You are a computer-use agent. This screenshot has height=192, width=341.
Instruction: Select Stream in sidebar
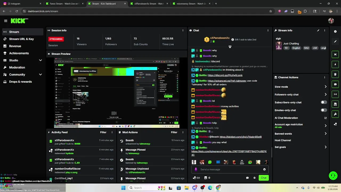(x=23, y=32)
